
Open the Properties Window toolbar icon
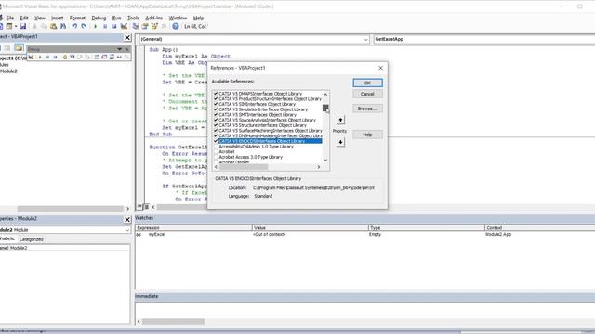pos(145,27)
